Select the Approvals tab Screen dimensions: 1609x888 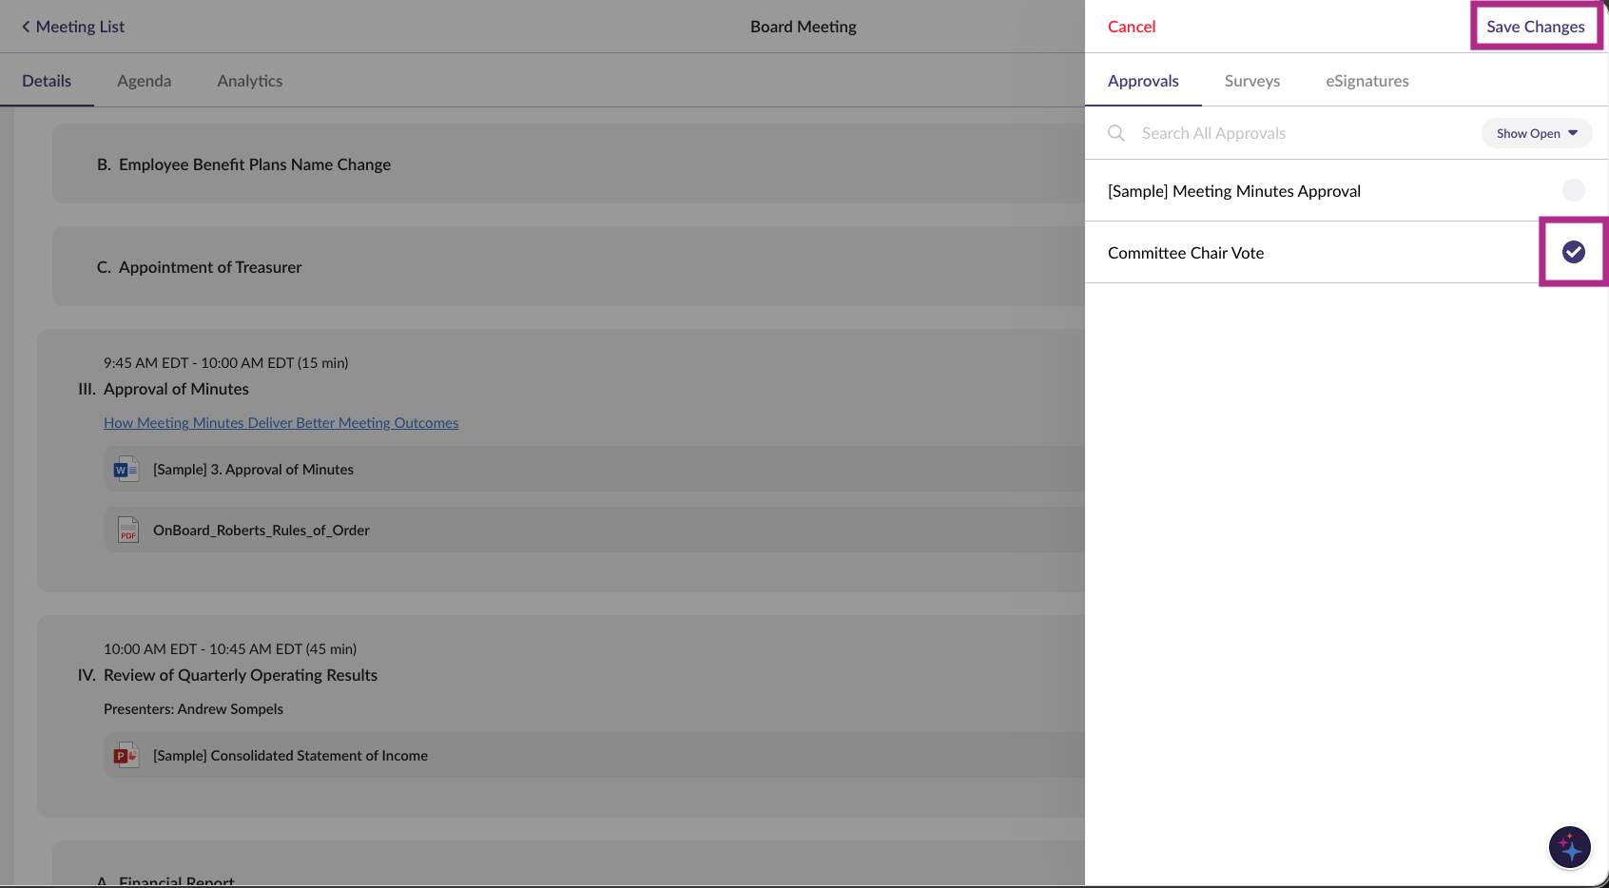(x=1143, y=81)
